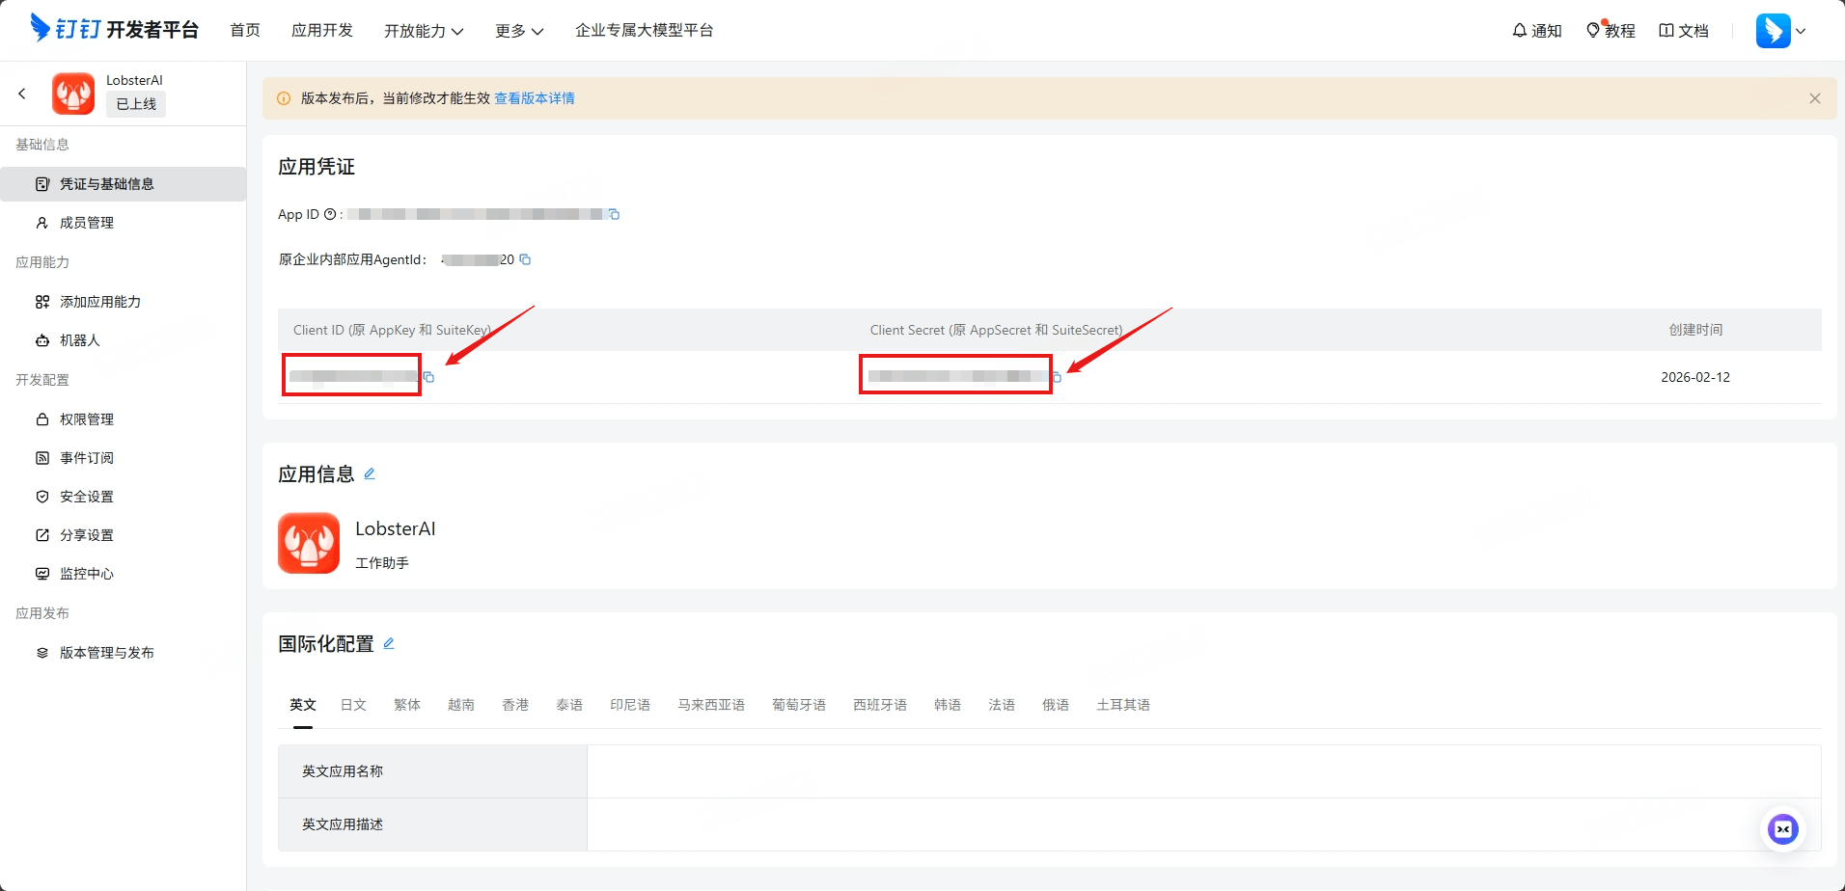Image resolution: width=1845 pixels, height=891 pixels.
Task: Copy the Client ID
Action: (x=429, y=377)
